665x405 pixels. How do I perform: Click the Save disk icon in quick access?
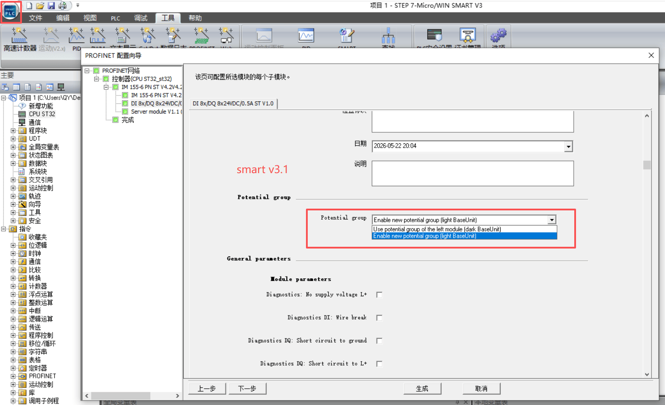click(x=51, y=5)
